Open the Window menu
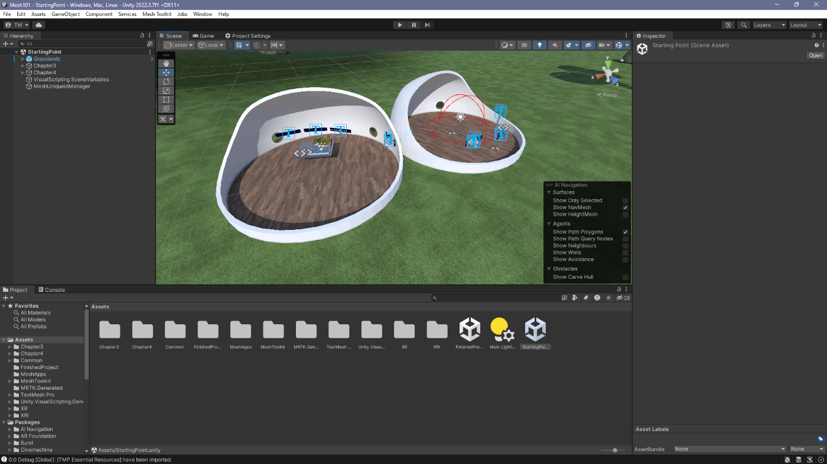This screenshot has width=827, height=464. pyautogui.click(x=203, y=14)
